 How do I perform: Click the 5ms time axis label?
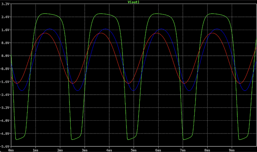[x=134, y=150]
